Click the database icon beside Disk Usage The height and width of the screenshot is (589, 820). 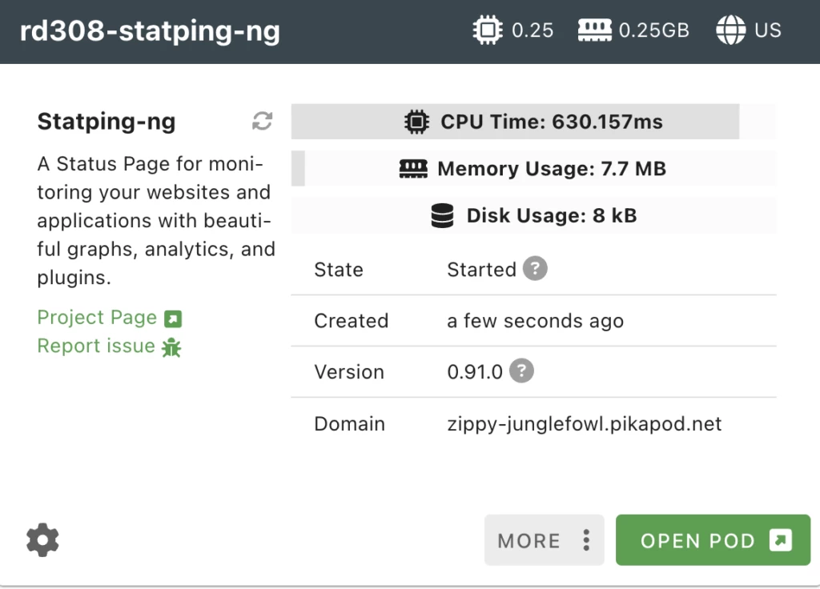point(442,216)
